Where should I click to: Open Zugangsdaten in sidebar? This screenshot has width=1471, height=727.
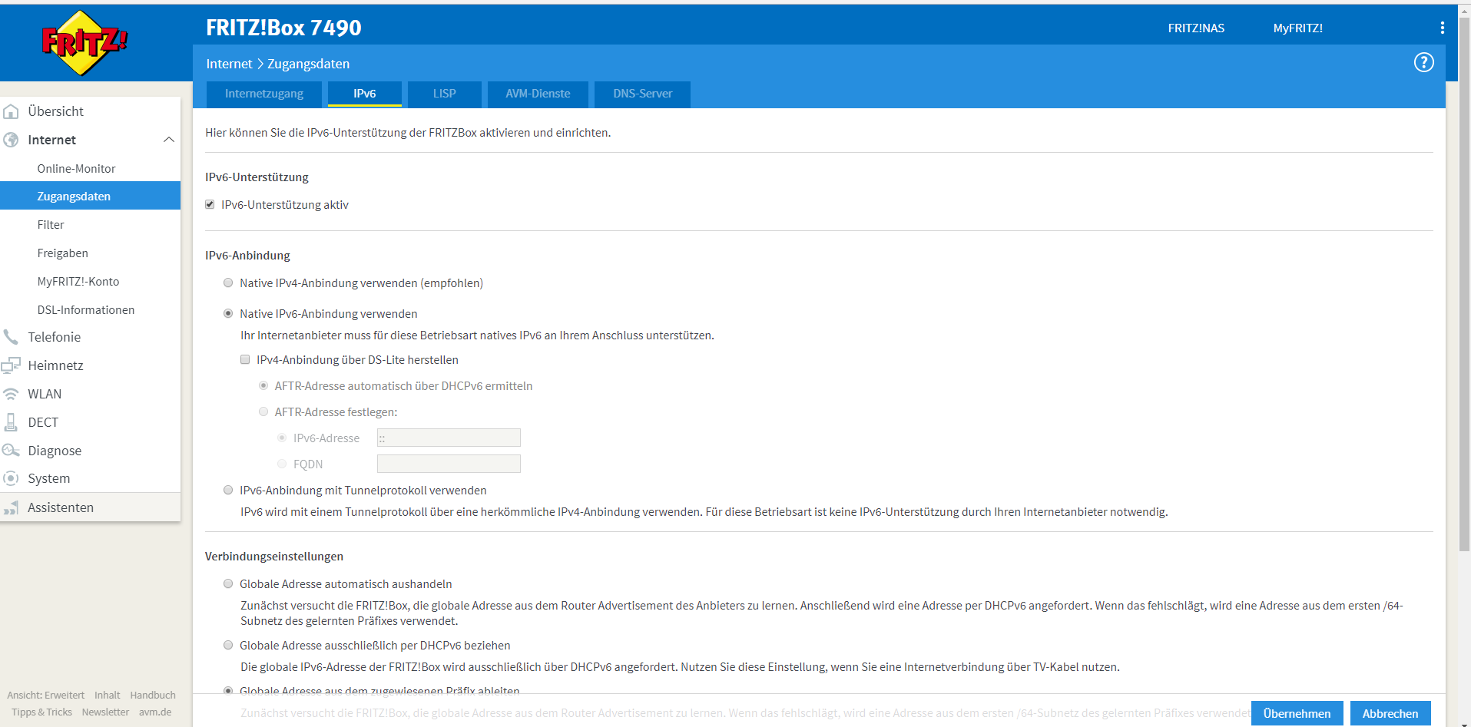click(x=91, y=196)
